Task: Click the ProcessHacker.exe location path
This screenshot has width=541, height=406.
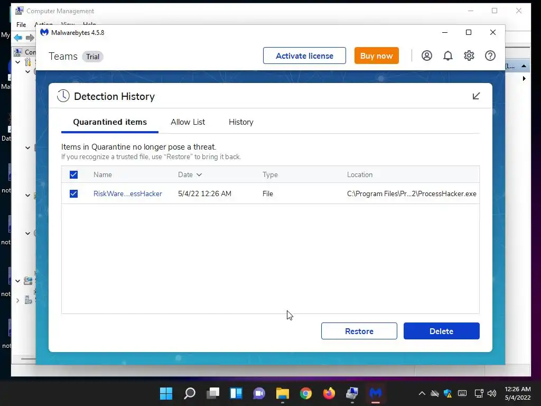Action: coord(412,193)
